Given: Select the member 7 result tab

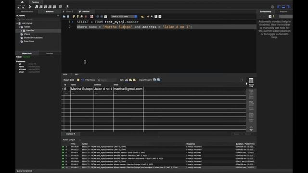Looking at the screenshot, I should [71, 134].
